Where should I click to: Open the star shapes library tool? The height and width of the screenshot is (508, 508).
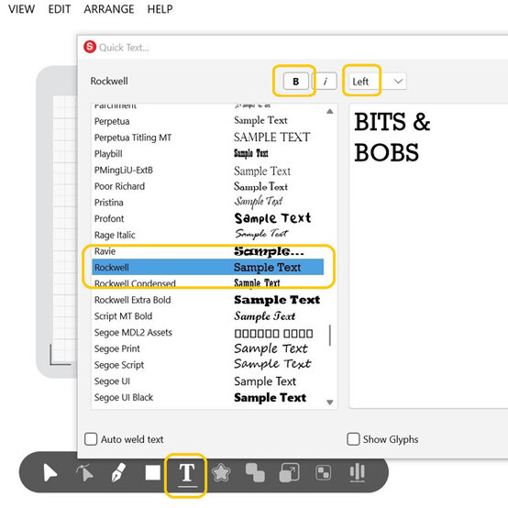coord(221,473)
